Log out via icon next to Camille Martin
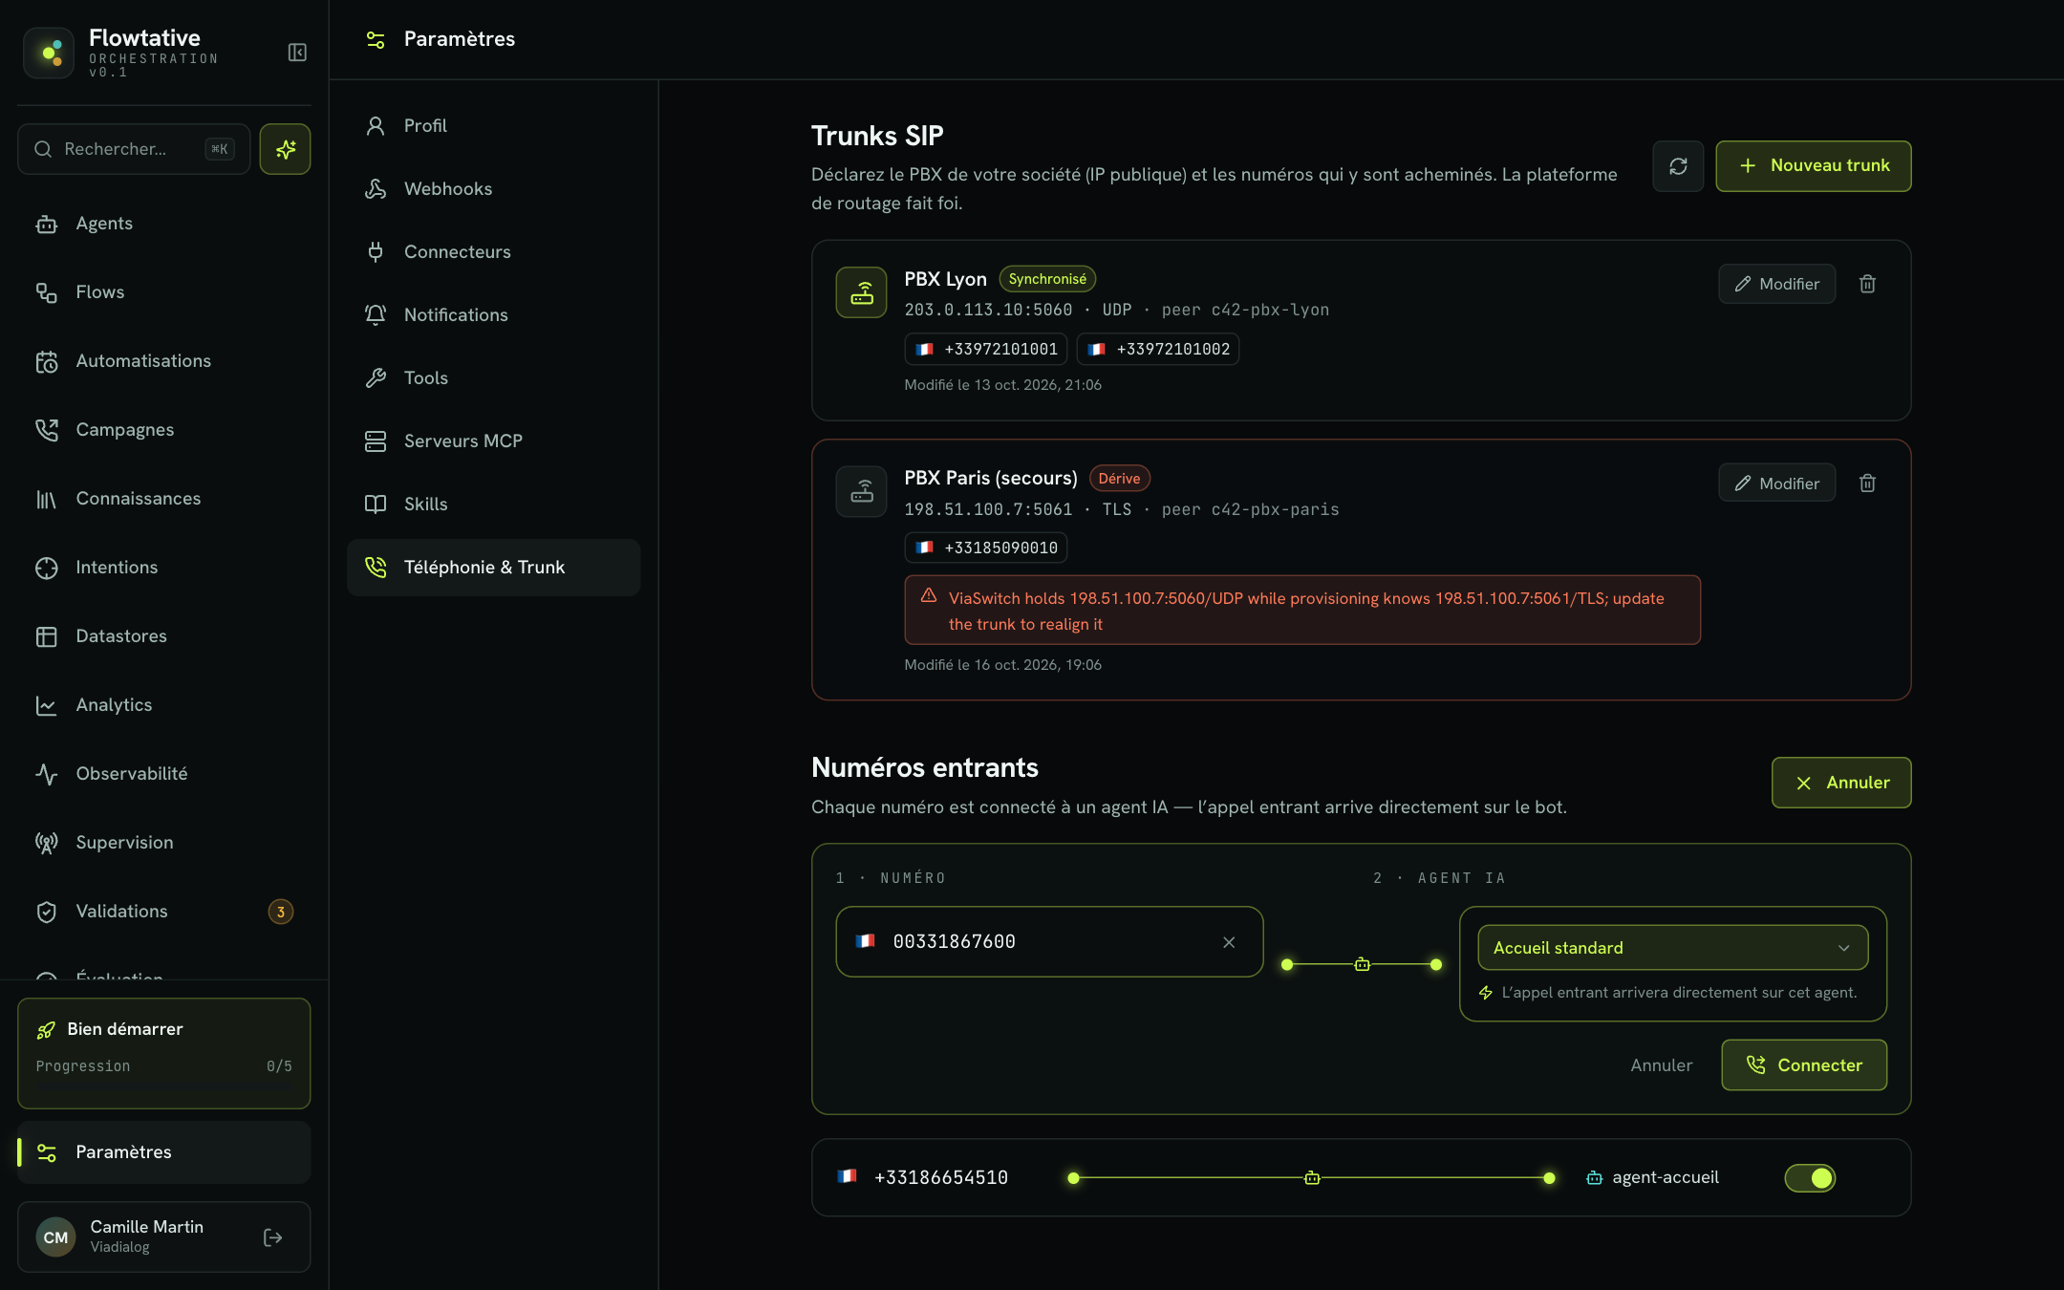2064x1290 pixels. click(x=273, y=1237)
